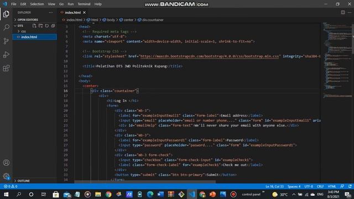Viewport: 354px width, 199px height.
Task: Open the Selection menu
Action: 37,4
